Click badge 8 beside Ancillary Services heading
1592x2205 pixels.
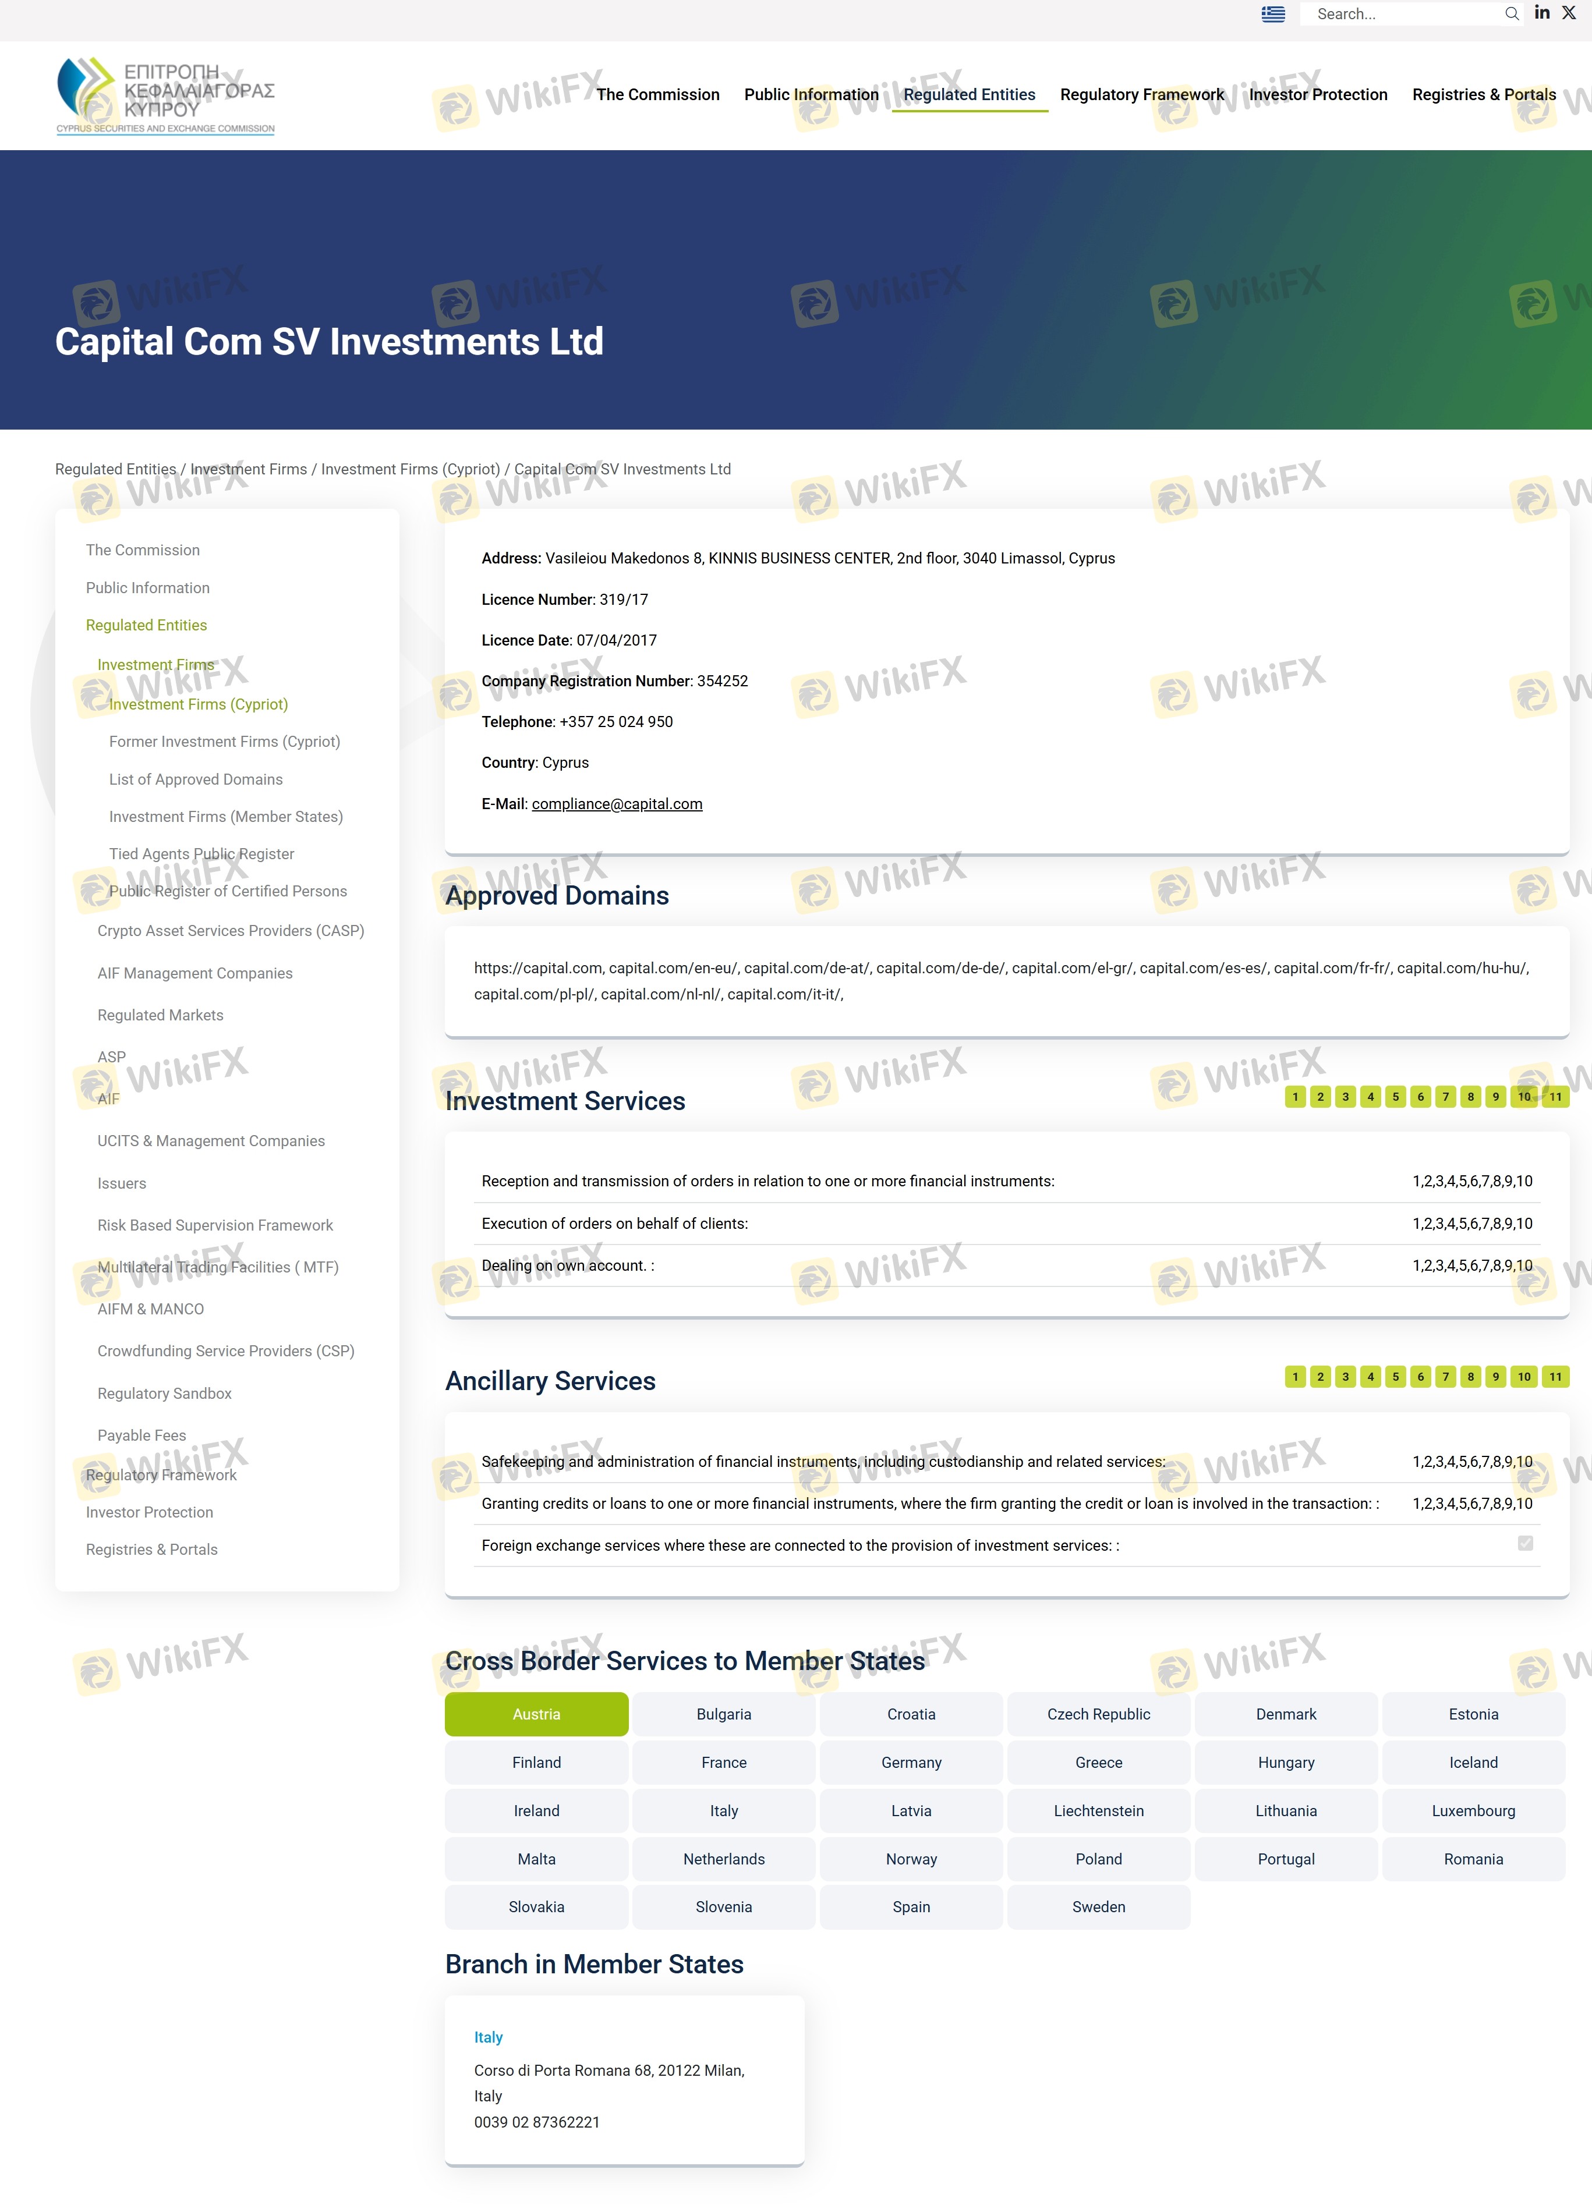pos(1470,1377)
